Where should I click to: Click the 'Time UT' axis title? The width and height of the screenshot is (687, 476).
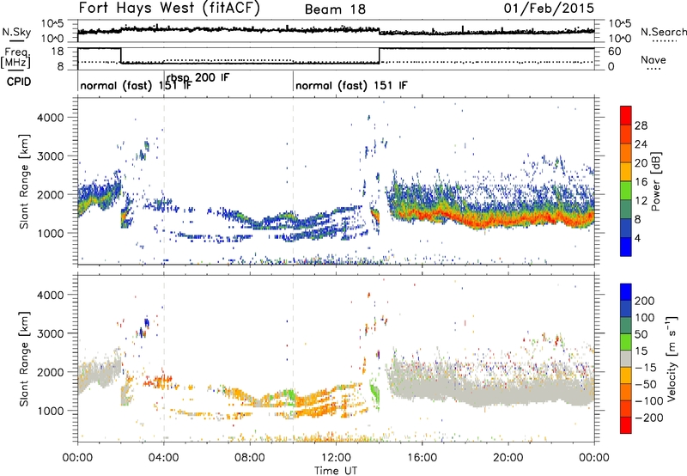(336, 470)
